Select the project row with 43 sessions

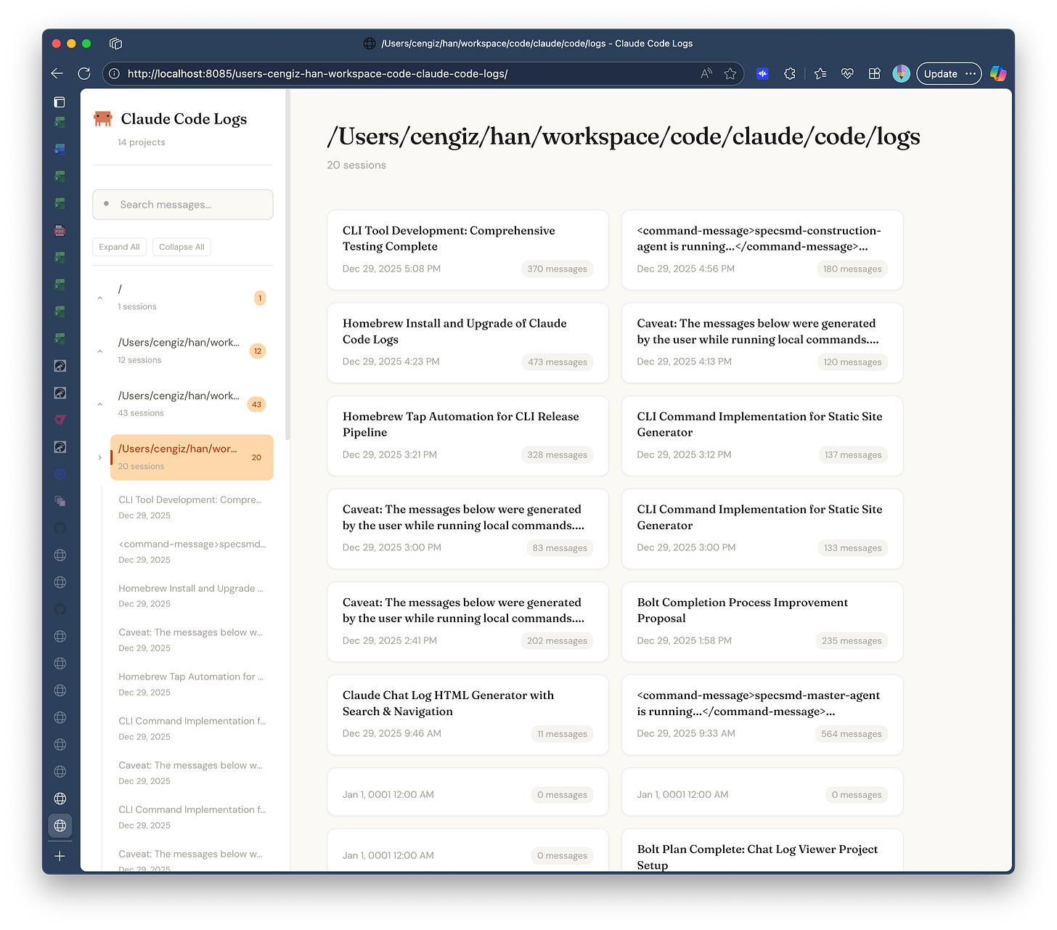click(x=192, y=404)
